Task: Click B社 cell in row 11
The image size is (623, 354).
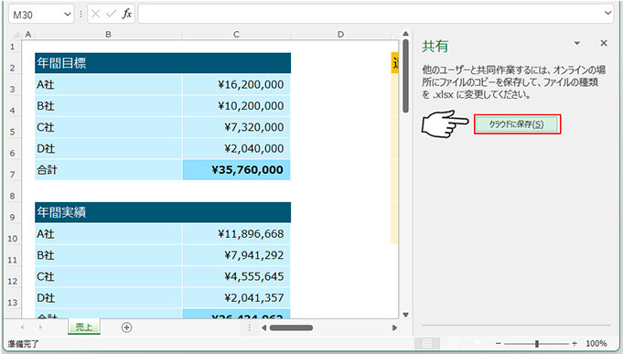Action: click(108, 255)
